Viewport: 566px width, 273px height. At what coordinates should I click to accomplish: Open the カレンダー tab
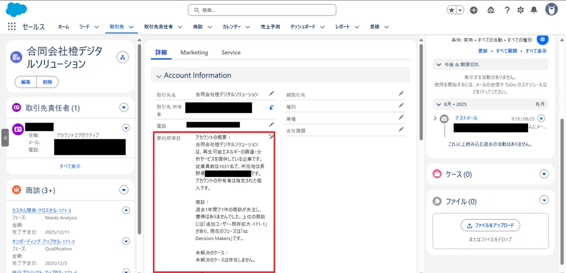click(232, 27)
